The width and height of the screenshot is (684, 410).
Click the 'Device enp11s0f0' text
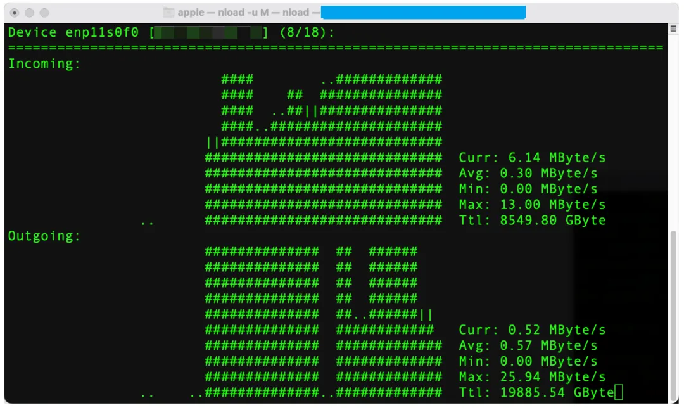pyautogui.click(x=73, y=32)
